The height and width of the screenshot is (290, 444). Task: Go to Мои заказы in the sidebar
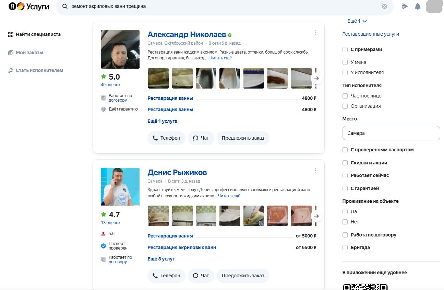point(29,53)
